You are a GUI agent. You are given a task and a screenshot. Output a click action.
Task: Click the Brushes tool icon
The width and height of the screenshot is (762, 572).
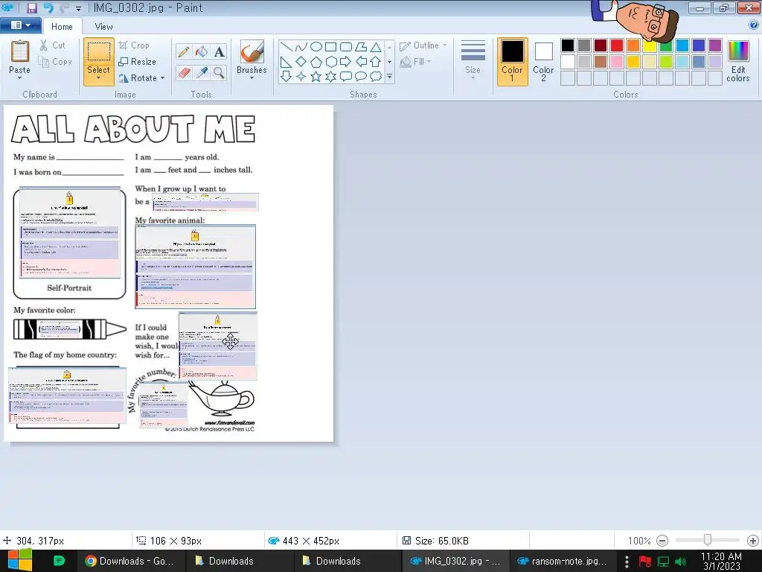[252, 51]
